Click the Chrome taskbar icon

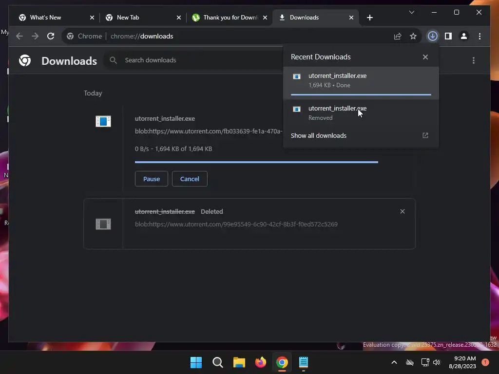tap(282, 362)
